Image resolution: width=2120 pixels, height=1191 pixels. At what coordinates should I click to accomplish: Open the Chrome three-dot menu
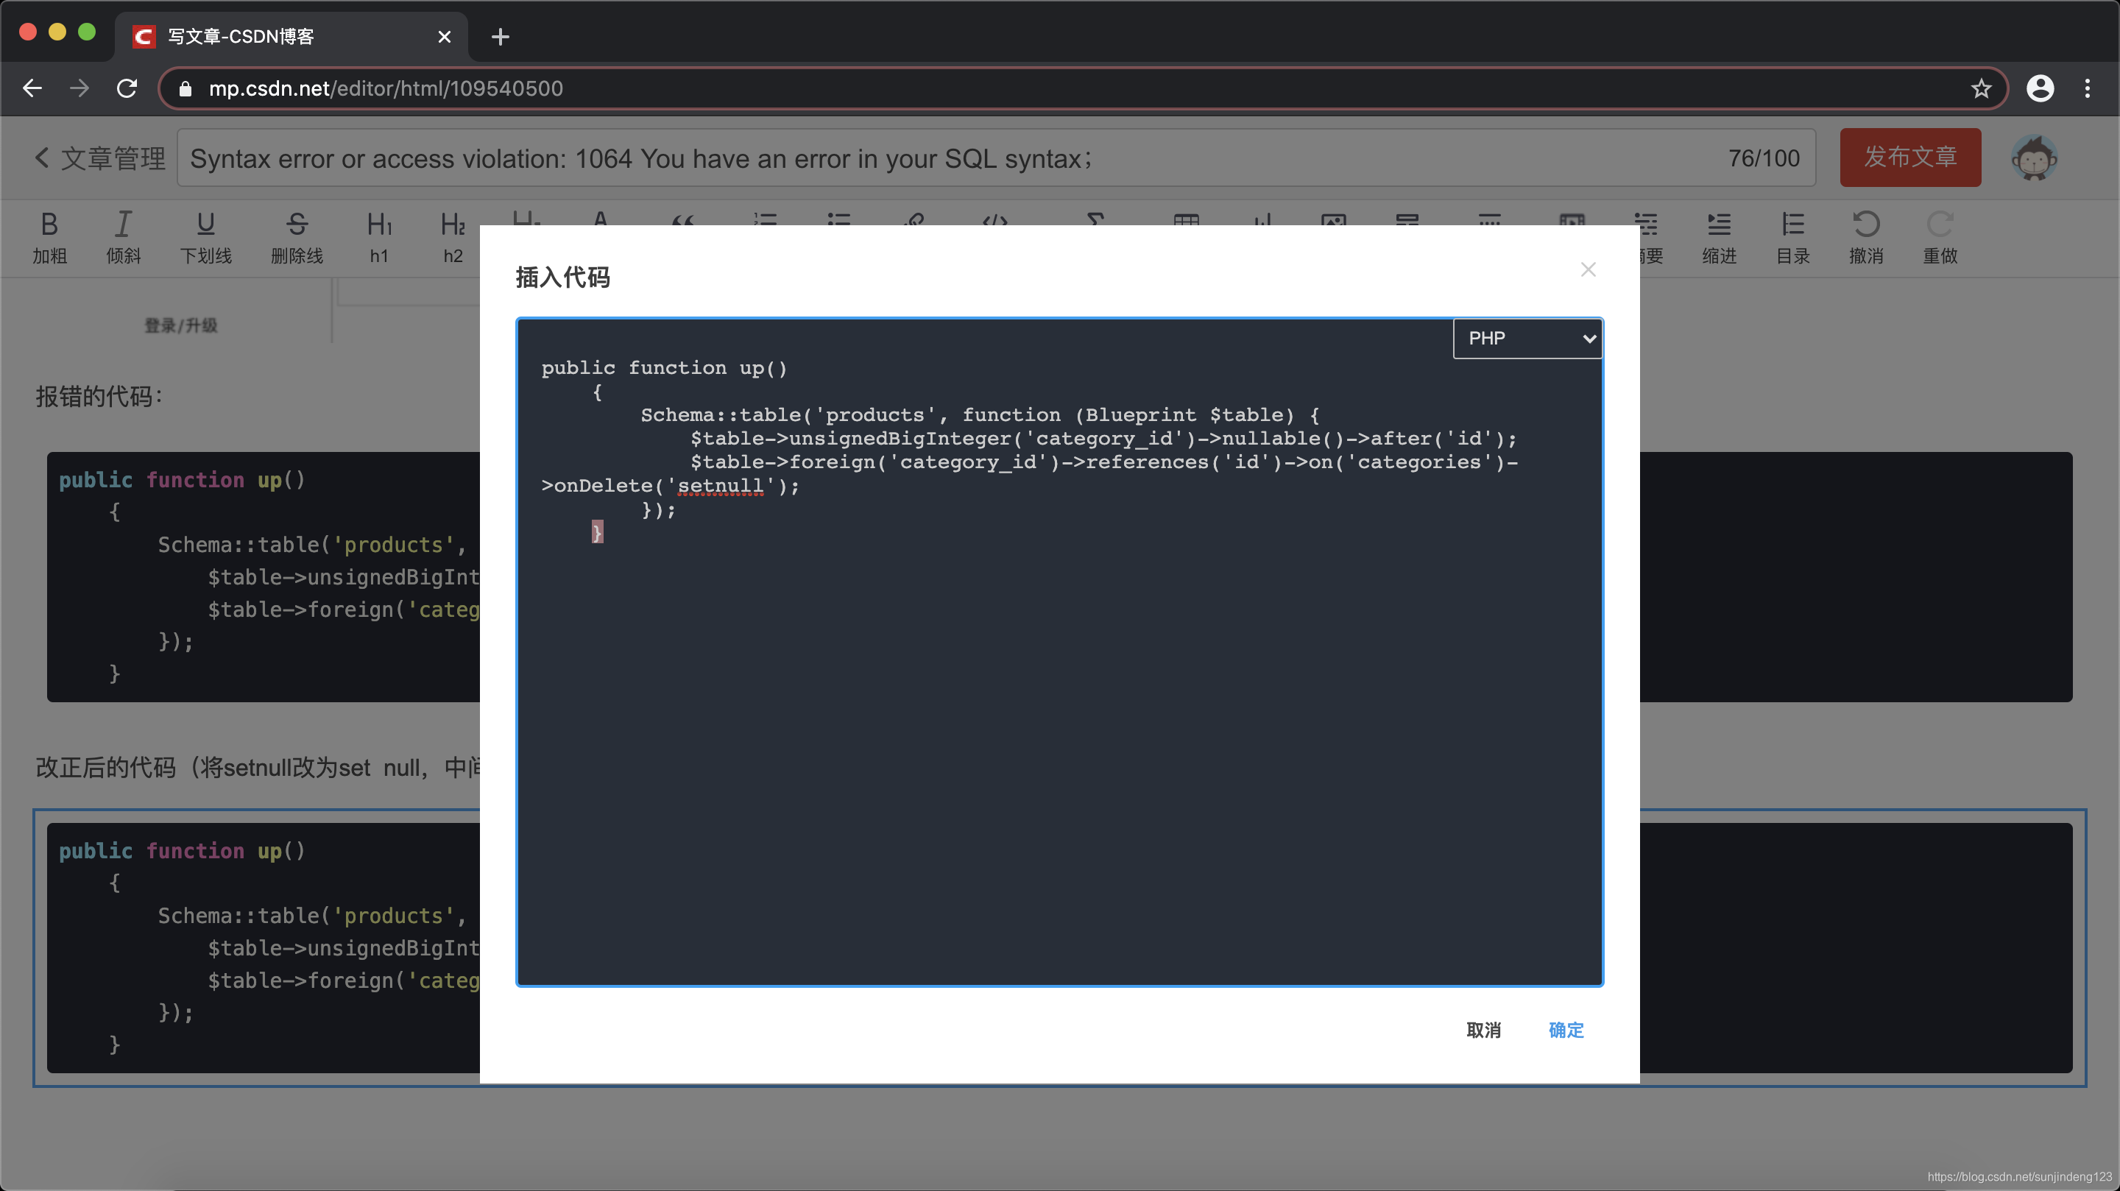(x=2089, y=88)
